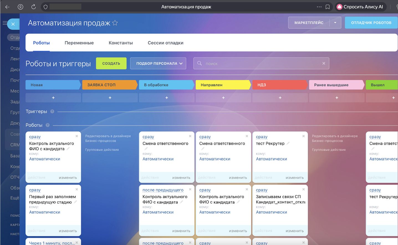Edit name of 'Контроль актуального ФИО' in Новая column
The width and height of the screenshot is (398, 245).
68,149
